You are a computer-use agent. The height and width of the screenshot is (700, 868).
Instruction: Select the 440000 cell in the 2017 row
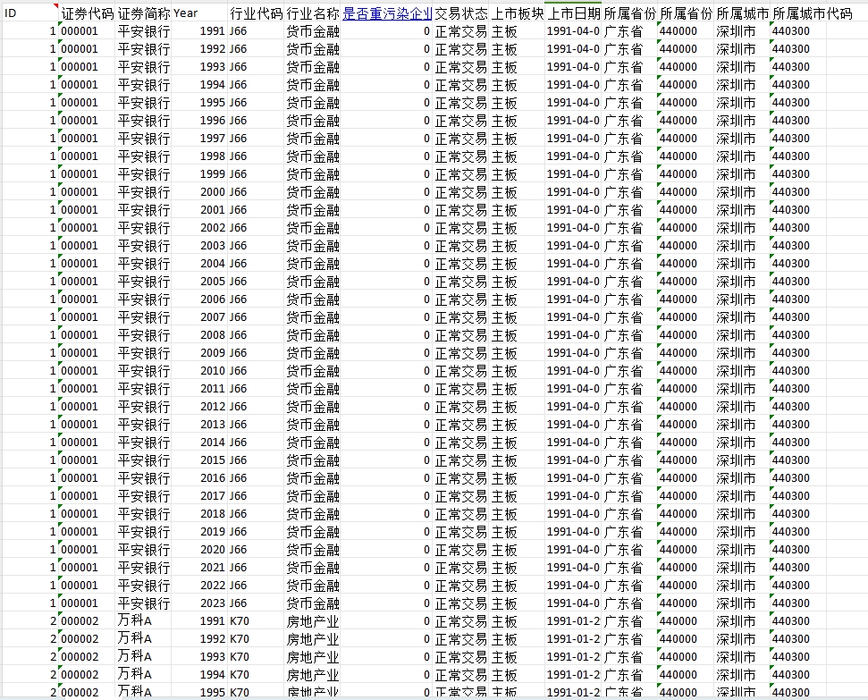coord(686,495)
